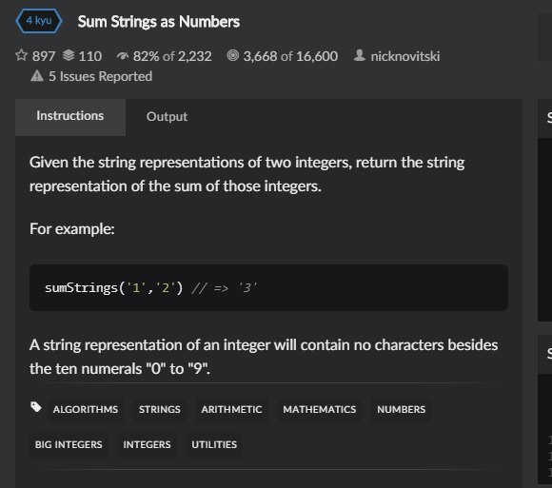Viewport: 552px width, 488px height.
Task: Open author nicknovitski's profile
Action: point(404,56)
